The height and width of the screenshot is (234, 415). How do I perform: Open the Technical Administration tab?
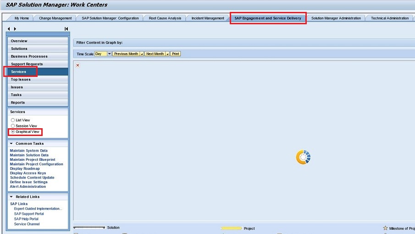click(x=390, y=18)
